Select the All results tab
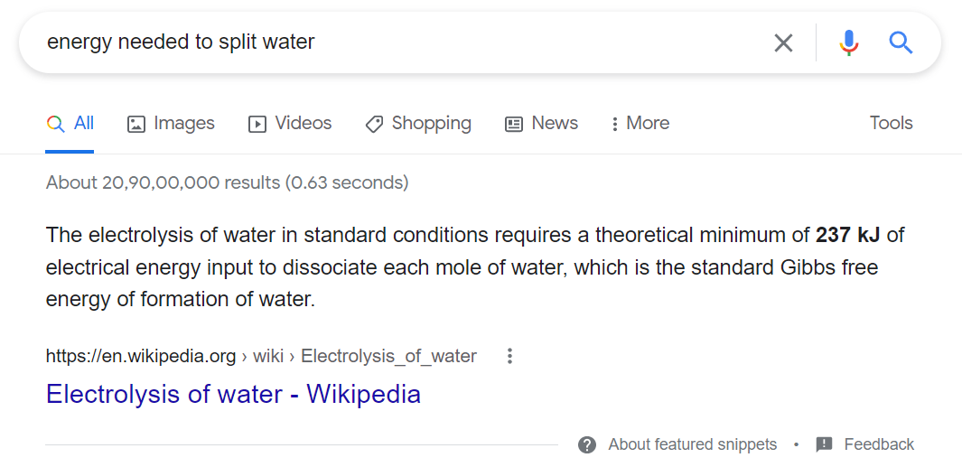962x467 pixels. click(71, 124)
